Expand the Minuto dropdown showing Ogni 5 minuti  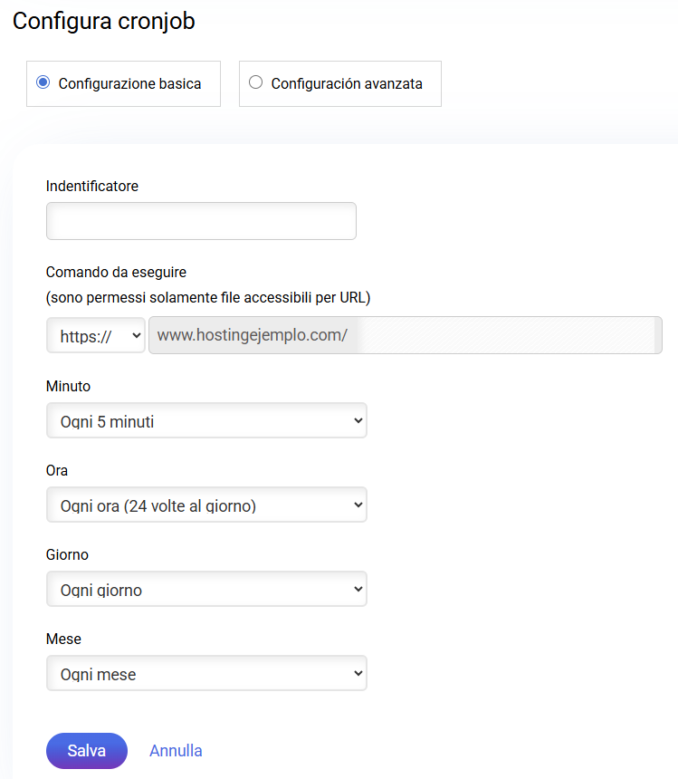click(x=206, y=420)
